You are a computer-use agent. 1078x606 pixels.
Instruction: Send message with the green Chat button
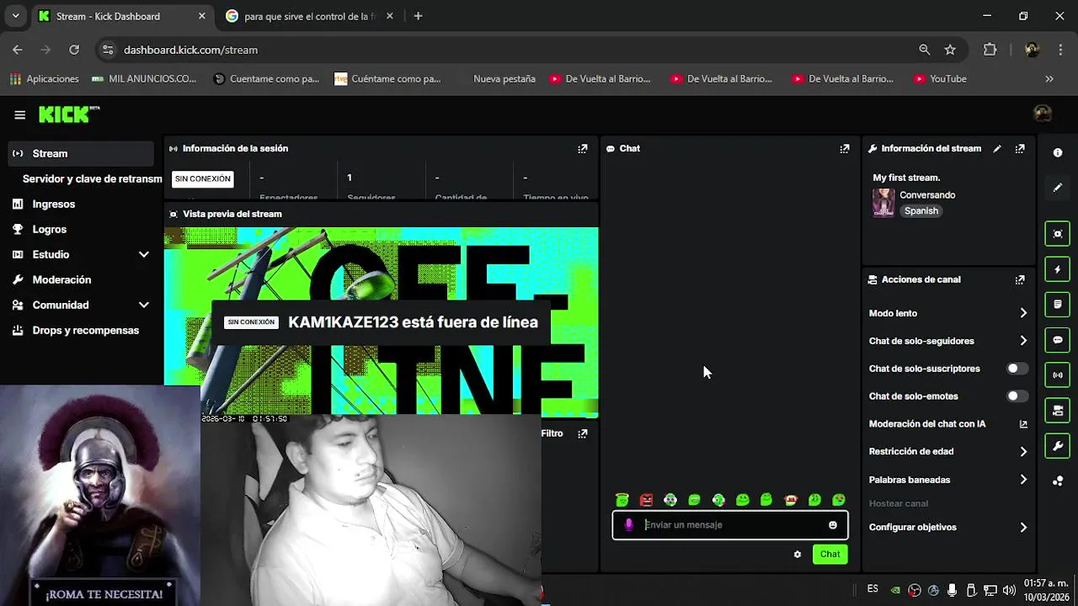pyautogui.click(x=830, y=554)
